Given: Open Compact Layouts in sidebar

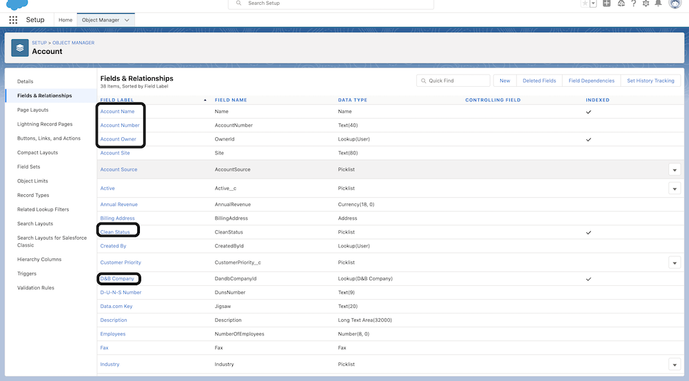Looking at the screenshot, I should (x=37, y=152).
